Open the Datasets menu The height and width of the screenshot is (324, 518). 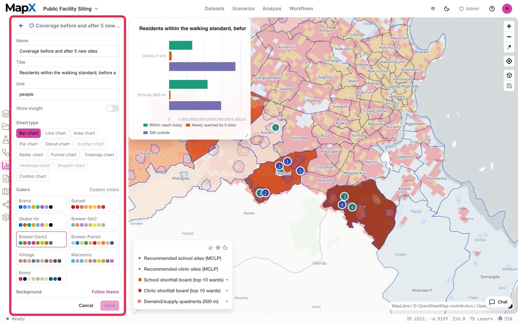(214, 9)
